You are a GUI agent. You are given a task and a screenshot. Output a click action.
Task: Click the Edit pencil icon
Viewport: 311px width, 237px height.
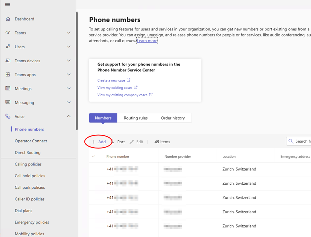131,142
